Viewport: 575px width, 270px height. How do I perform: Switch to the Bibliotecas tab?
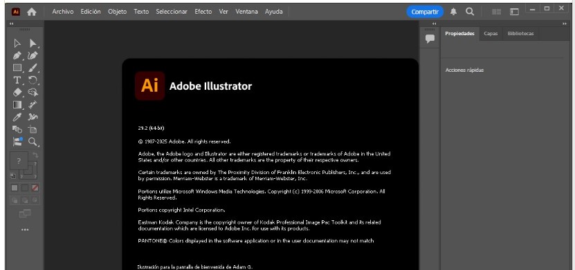[x=520, y=34]
